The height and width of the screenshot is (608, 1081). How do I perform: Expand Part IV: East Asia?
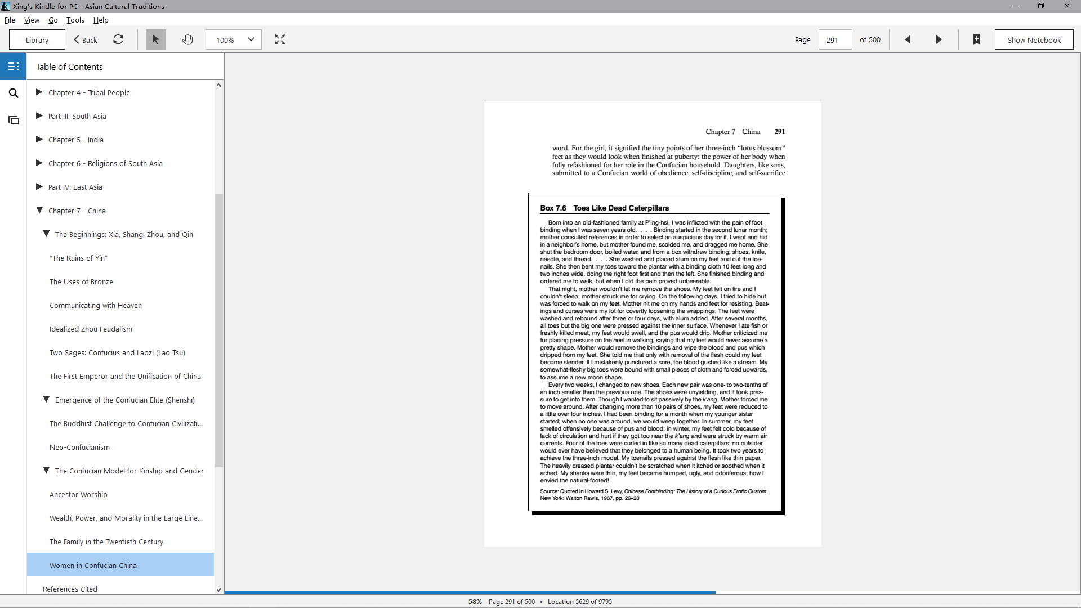[x=39, y=186]
